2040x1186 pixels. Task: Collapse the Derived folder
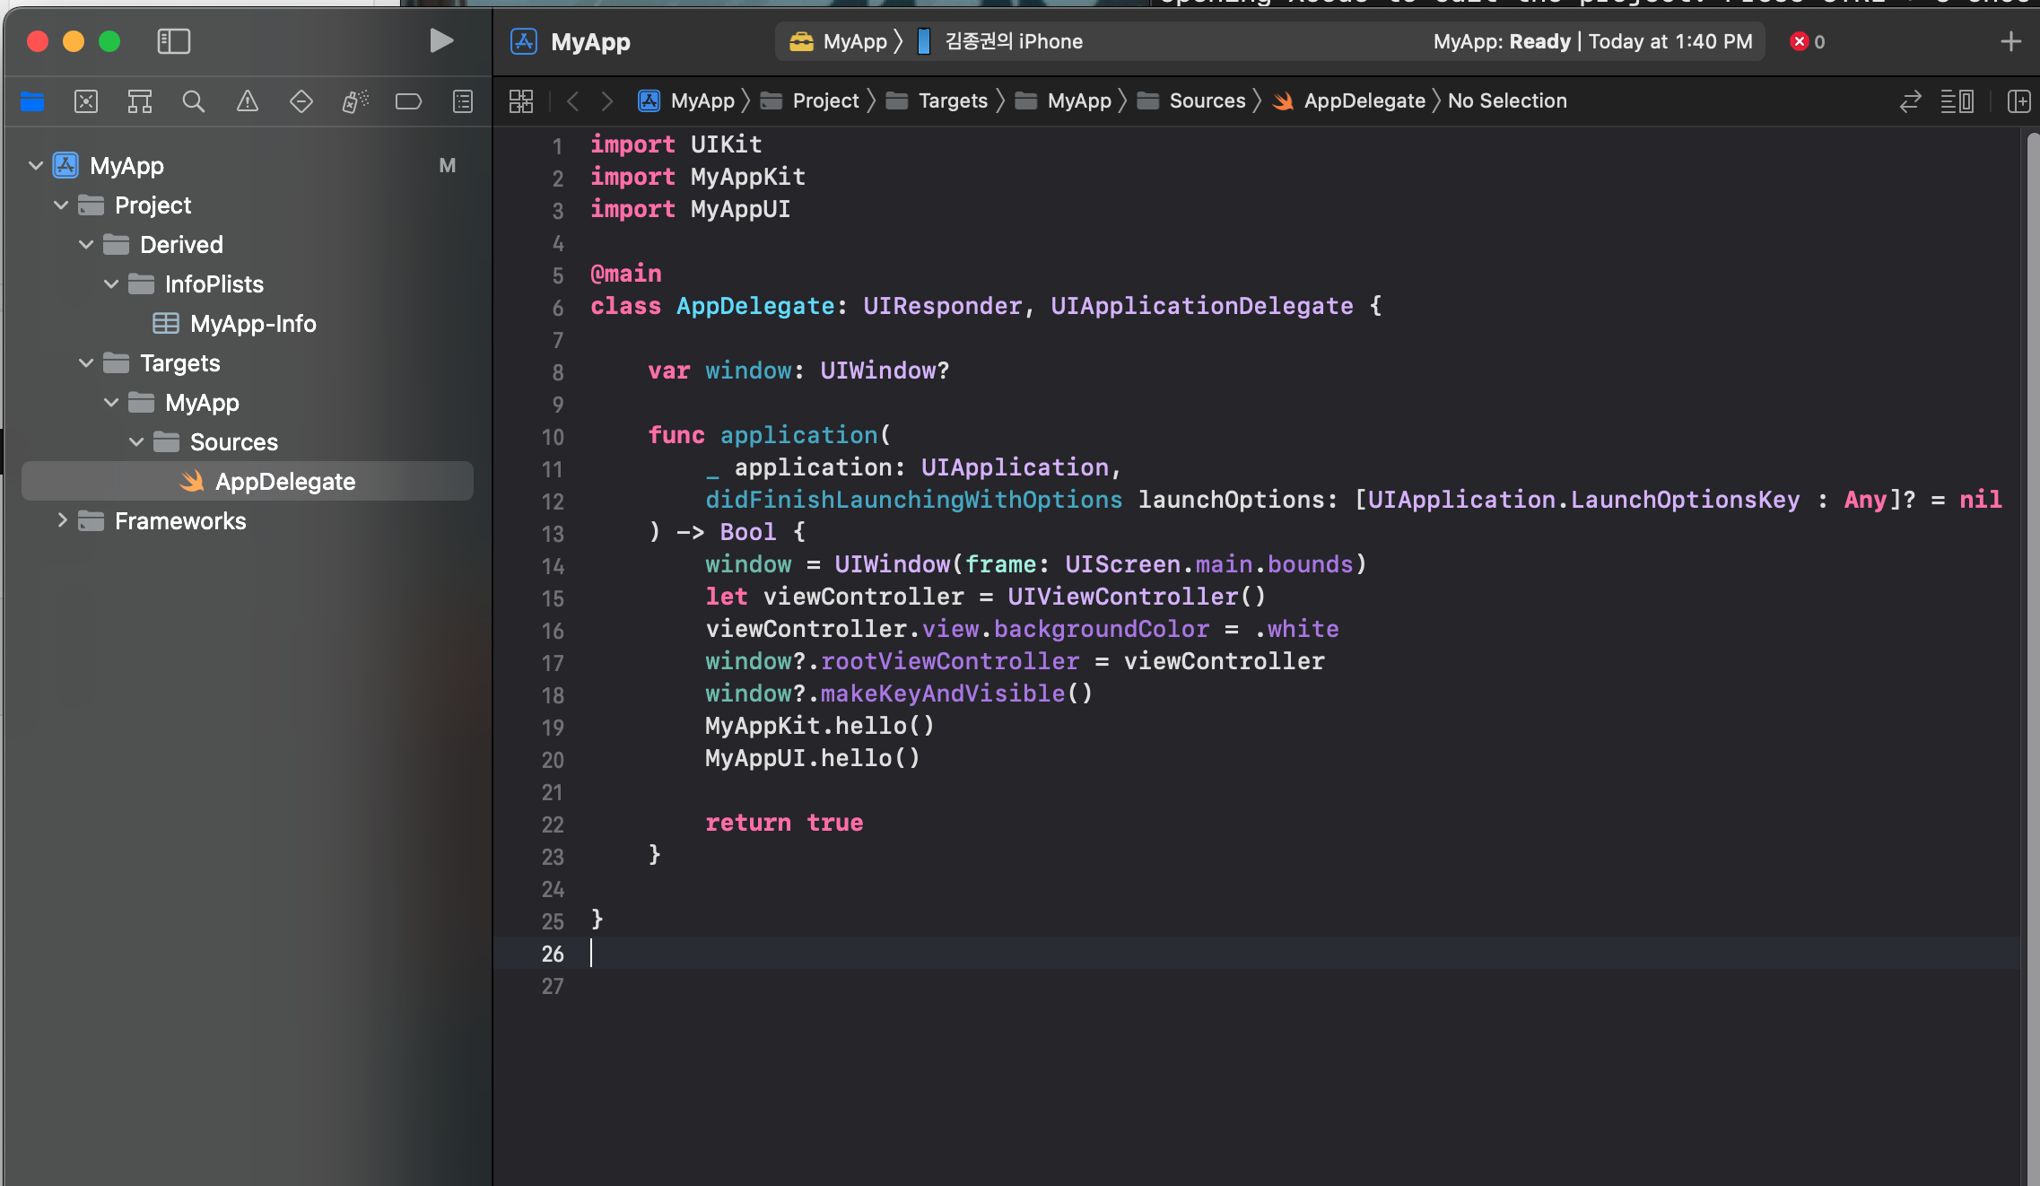click(x=86, y=245)
